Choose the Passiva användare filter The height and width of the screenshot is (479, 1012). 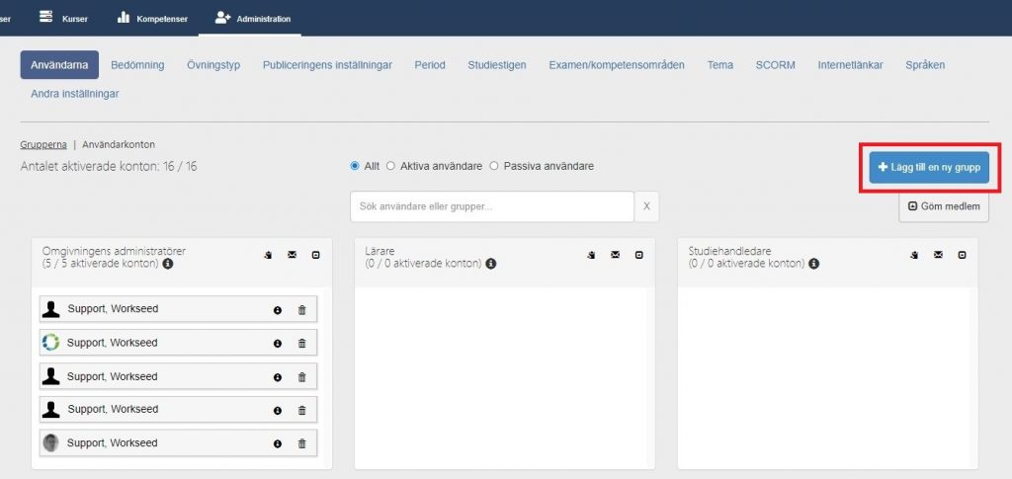495,166
